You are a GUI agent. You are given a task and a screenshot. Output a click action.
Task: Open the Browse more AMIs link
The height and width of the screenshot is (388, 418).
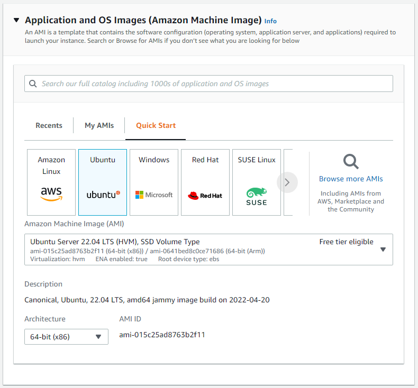point(351,179)
